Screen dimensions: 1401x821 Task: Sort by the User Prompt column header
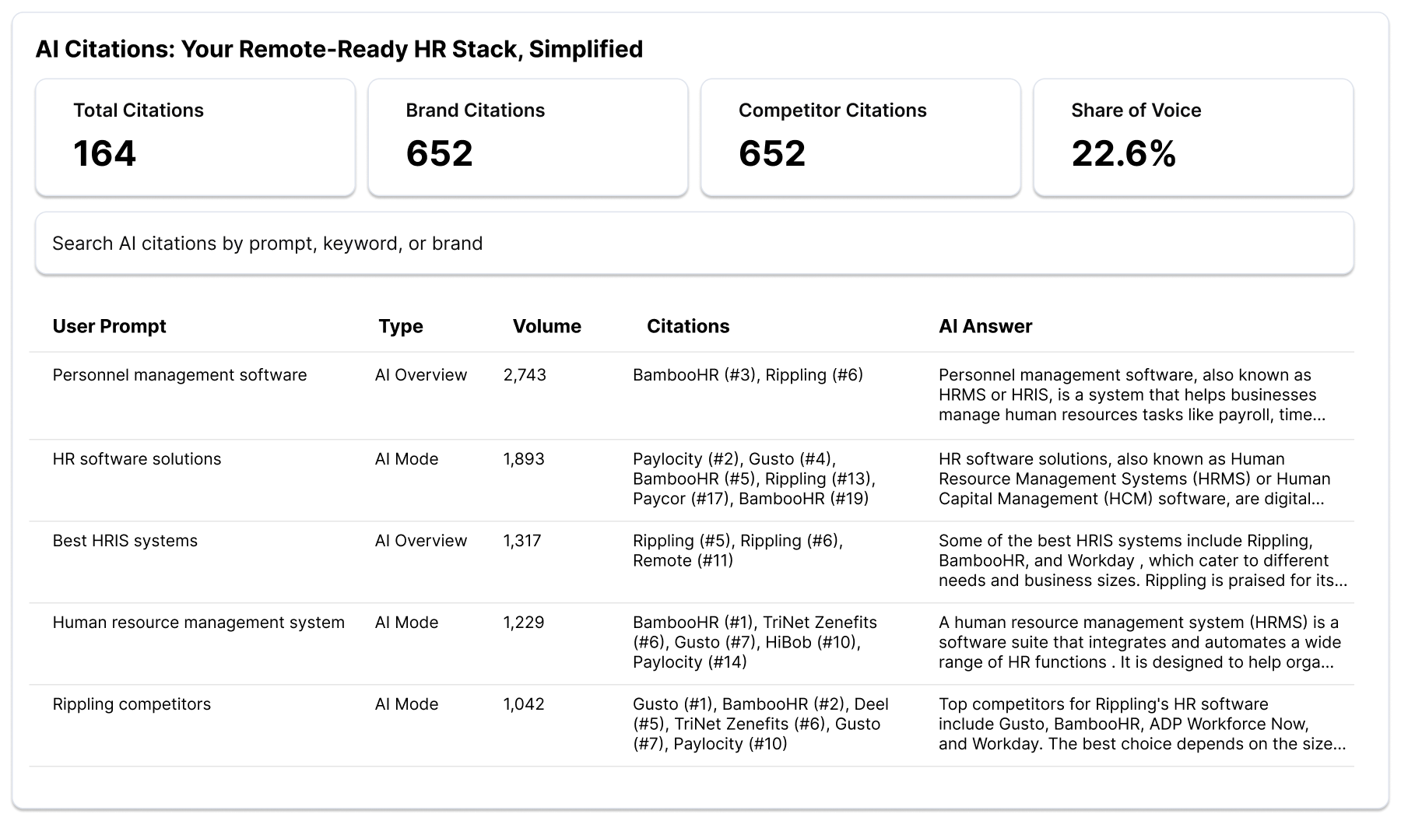108,326
